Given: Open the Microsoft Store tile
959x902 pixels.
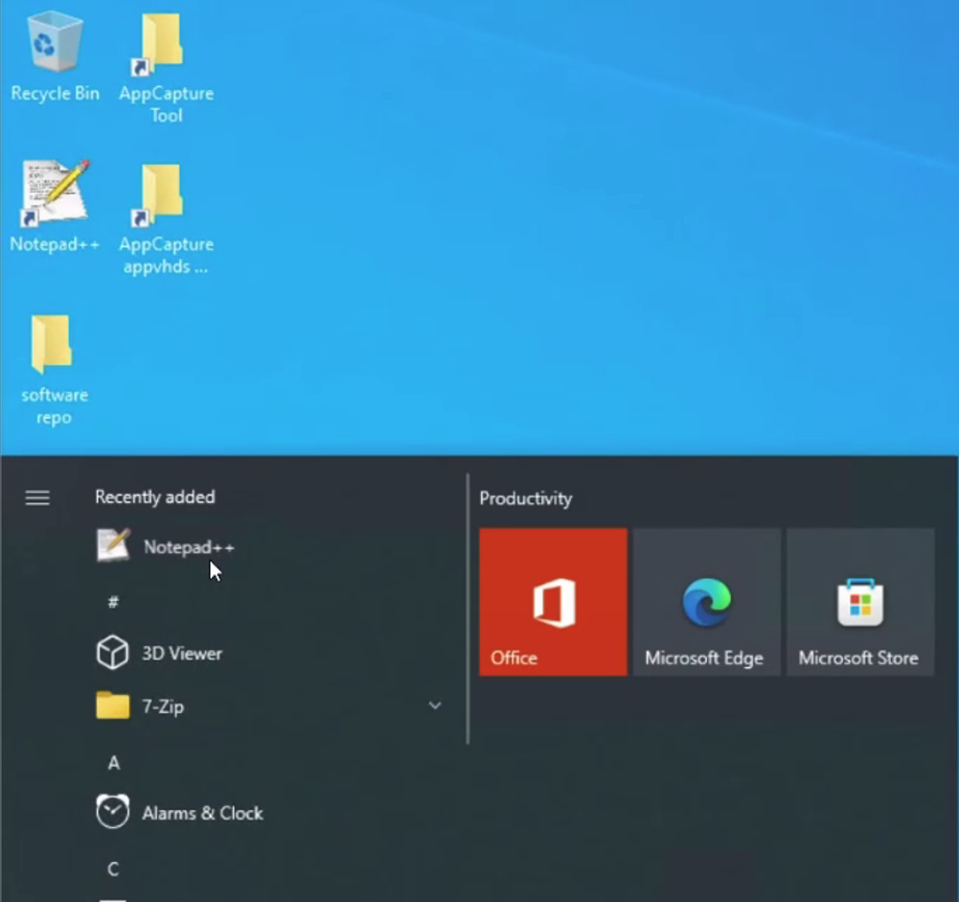Looking at the screenshot, I should (x=858, y=601).
